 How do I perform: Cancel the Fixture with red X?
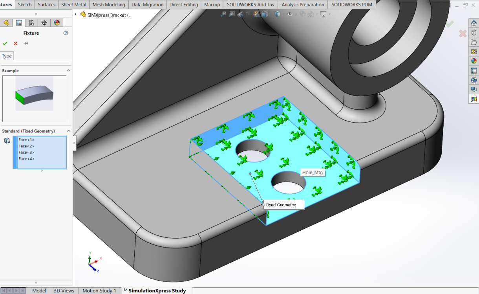(16, 44)
